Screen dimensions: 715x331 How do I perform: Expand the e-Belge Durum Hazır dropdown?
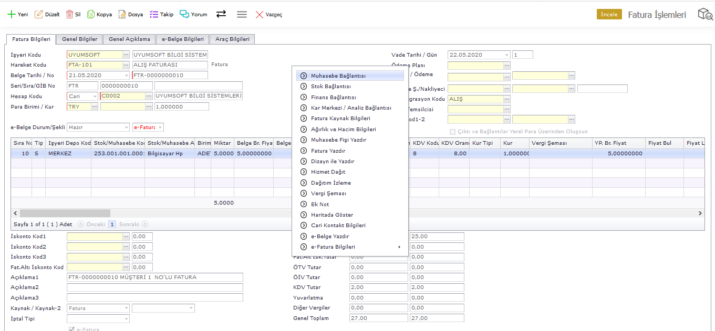(x=126, y=127)
